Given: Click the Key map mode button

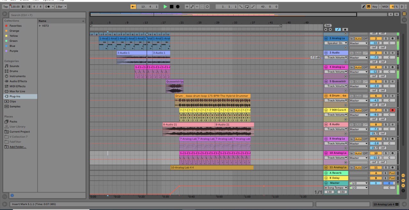Looking at the screenshot, I should tap(375, 6).
